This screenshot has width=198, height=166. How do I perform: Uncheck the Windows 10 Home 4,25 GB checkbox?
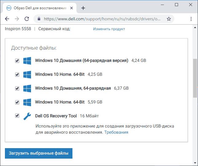tap(17, 75)
